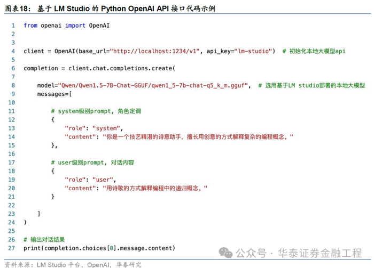This screenshot has height=268, width=374.
Task: Click the "lm-studio" api_key string
Action: pyautogui.click(x=253, y=51)
